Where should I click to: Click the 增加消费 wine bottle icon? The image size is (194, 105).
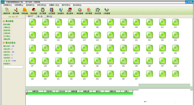16,11
